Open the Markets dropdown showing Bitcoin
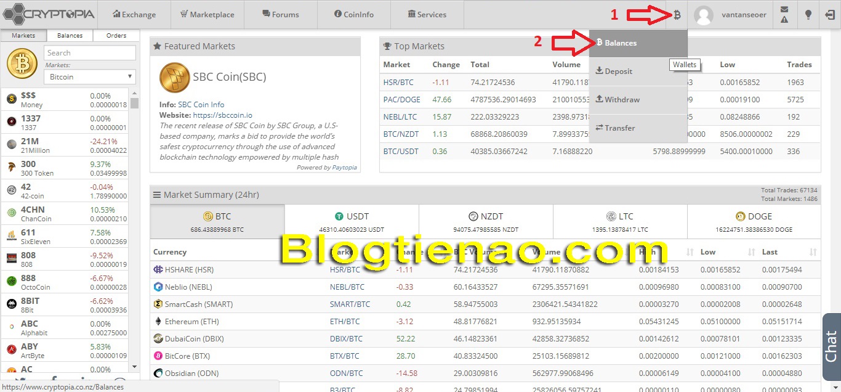Image resolution: width=841 pixels, height=392 pixels. 90,77
